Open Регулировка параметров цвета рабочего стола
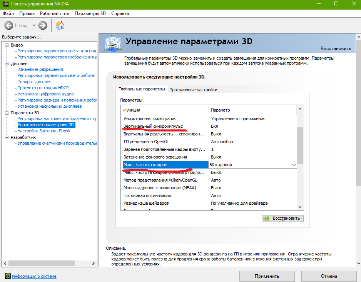 point(57,75)
